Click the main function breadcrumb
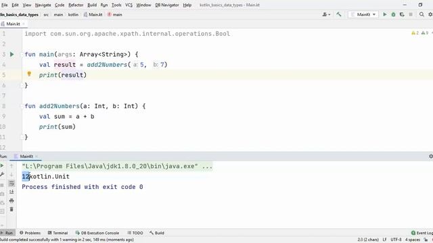Screen dimensions: 433x243 point(114,15)
